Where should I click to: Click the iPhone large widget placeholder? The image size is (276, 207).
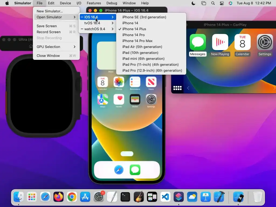coord(107,56)
